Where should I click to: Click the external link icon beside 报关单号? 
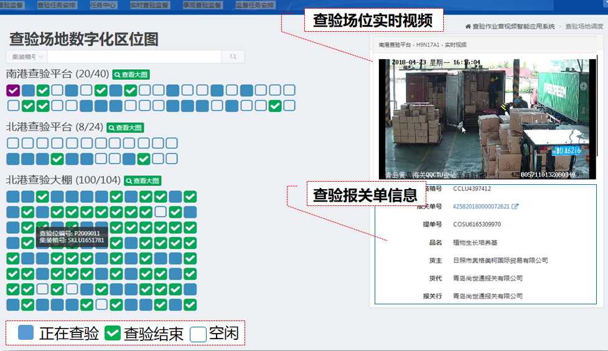coord(515,207)
